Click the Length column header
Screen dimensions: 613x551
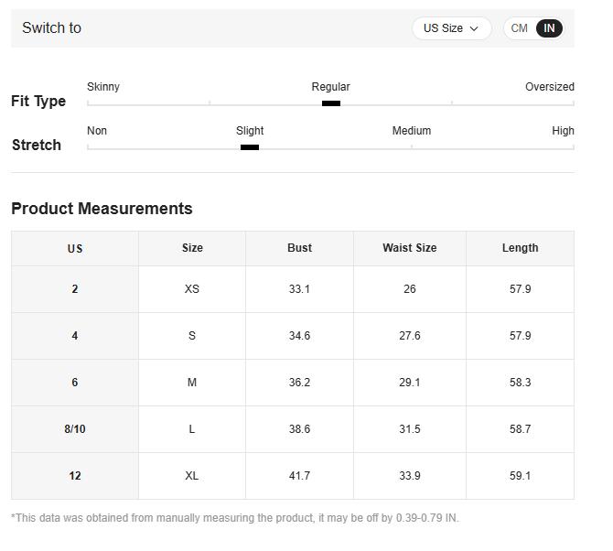pos(520,248)
